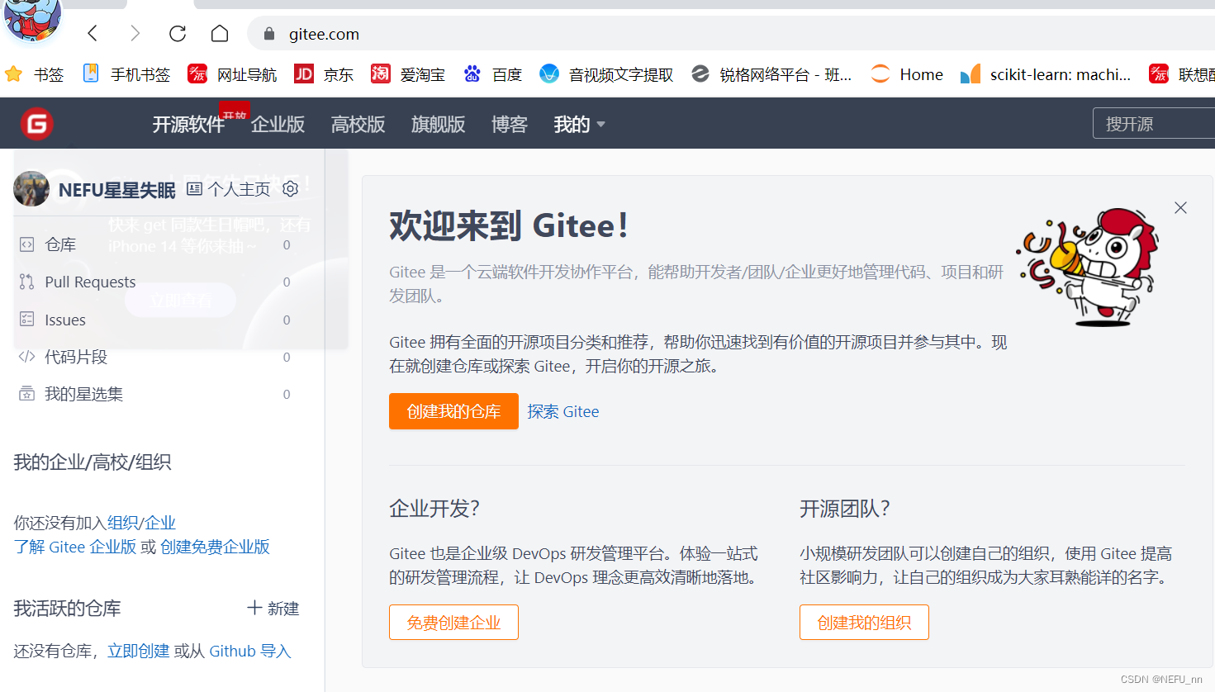Open the settings gear next to 个人主页
Viewport: 1215px width, 692px height.
(x=290, y=188)
